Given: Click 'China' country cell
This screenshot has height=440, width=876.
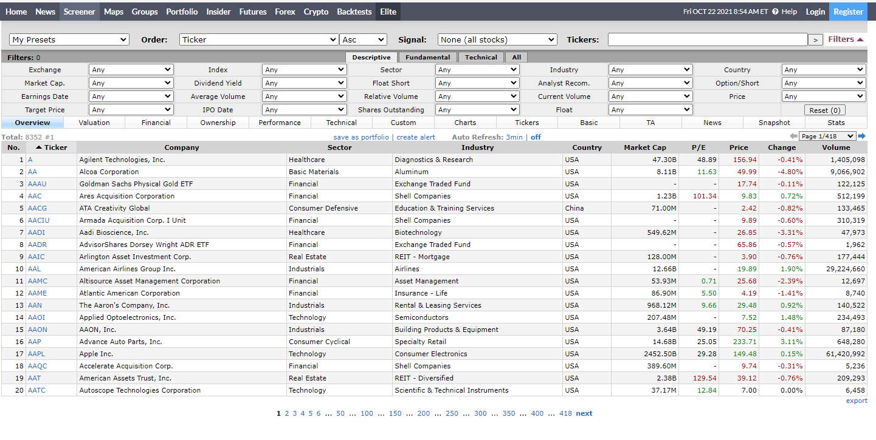Looking at the screenshot, I should tap(587, 208).
